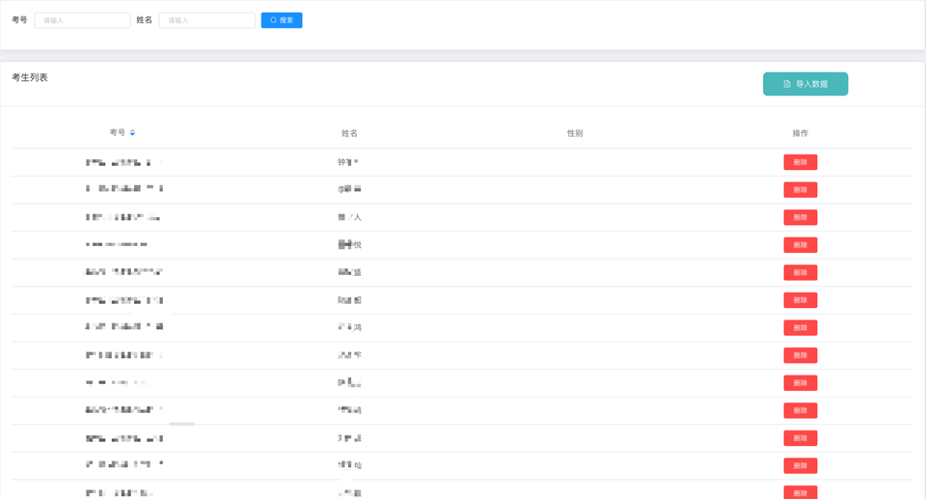
Task: Focus the 姓名 search input field
Action: [x=207, y=20]
